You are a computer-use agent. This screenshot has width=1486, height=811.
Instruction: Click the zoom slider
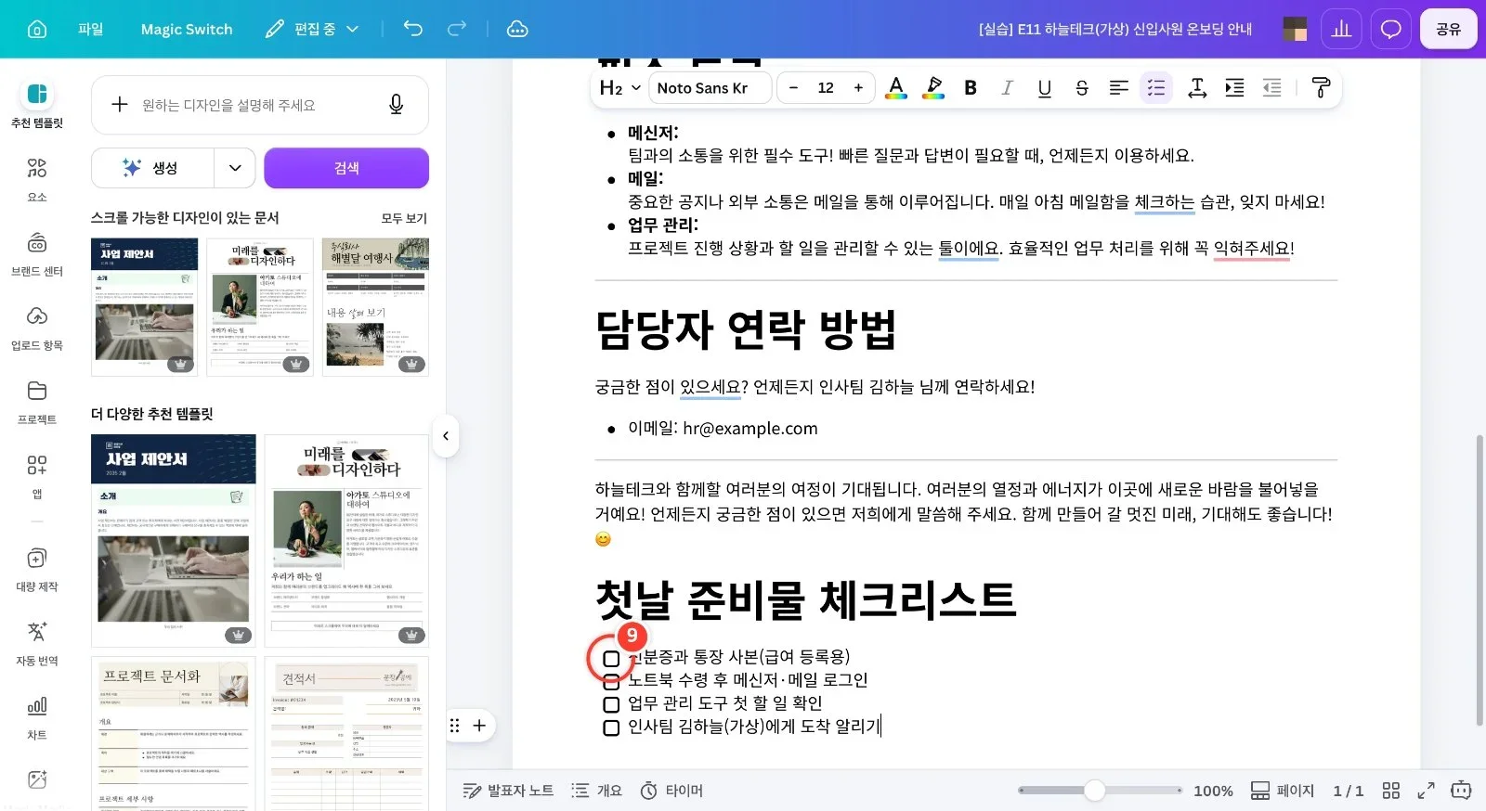1100,791
